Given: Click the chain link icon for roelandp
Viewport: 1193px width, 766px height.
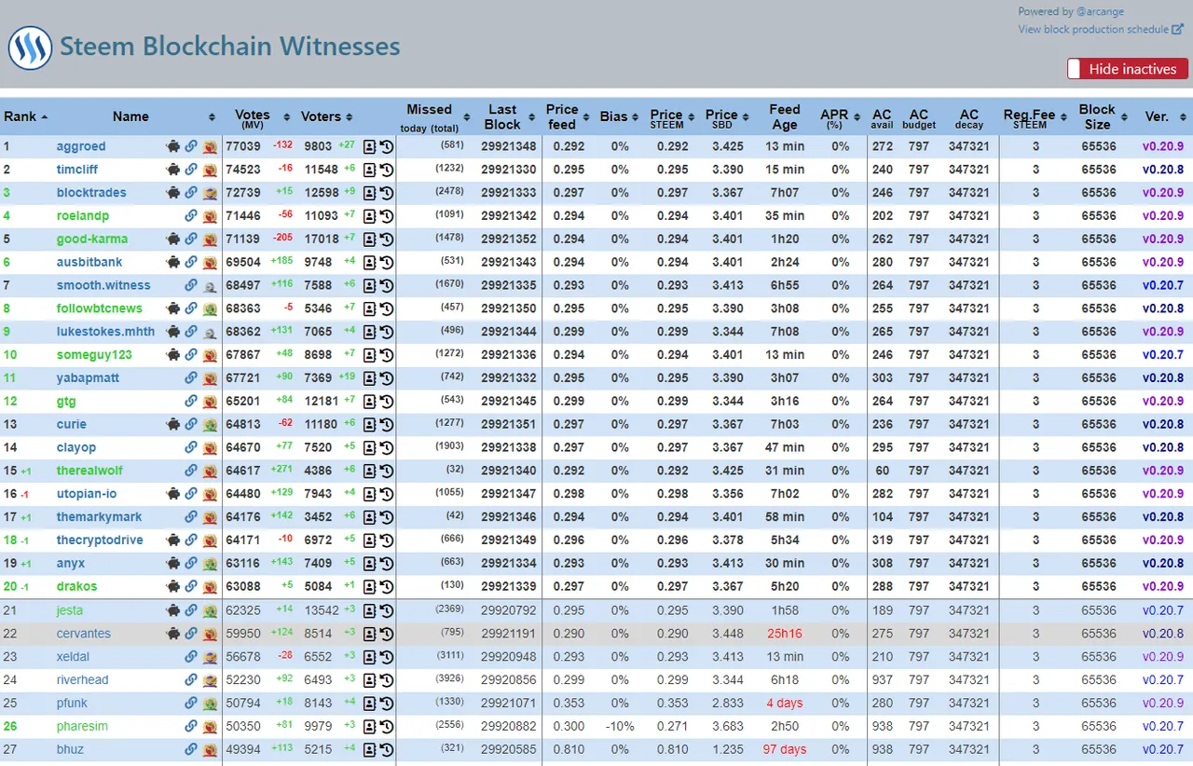Looking at the screenshot, I should (x=191, y=216).
